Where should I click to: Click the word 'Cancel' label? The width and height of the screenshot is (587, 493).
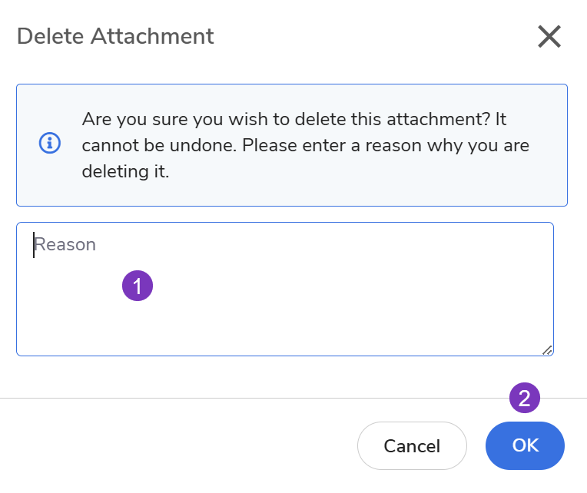click(x=412, y=446)
